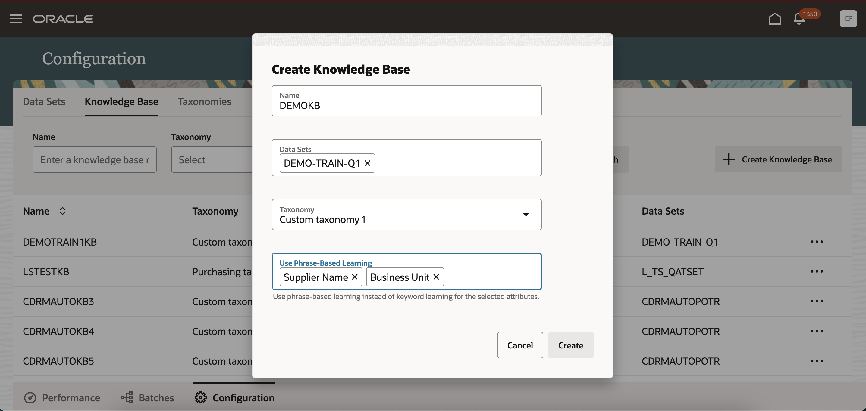Click the Create button in dialog
Image resolution: width=866 pixels, height=411 pixels.
570,345
